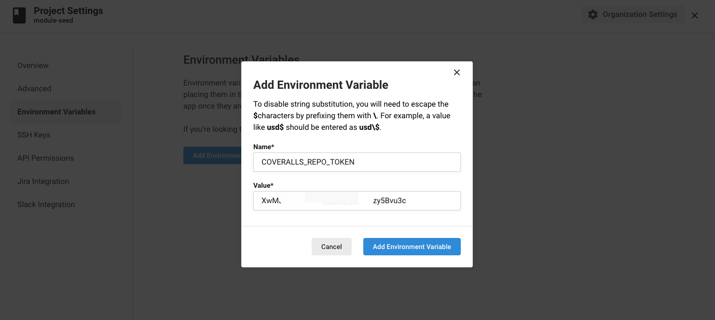Image resolution: width=715 pixels, height=320 pixels.
Task: Click the Value* field label
Action: tap(263, 185)
